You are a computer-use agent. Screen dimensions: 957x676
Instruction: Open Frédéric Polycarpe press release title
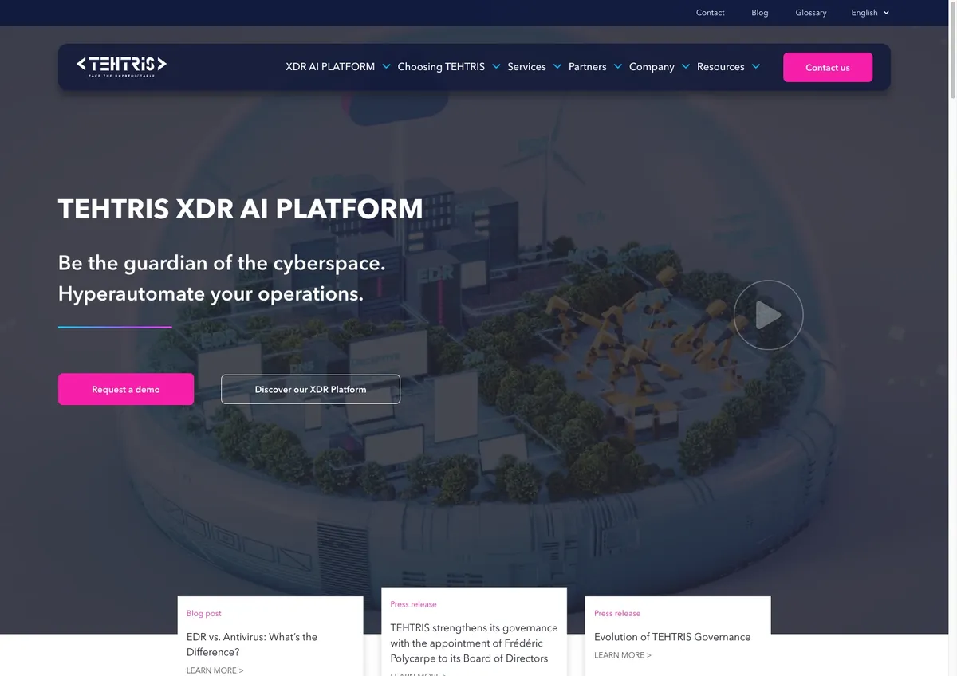point(474,643)
